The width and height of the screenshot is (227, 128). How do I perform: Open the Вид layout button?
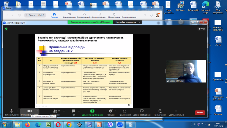[x=202, y=29]
